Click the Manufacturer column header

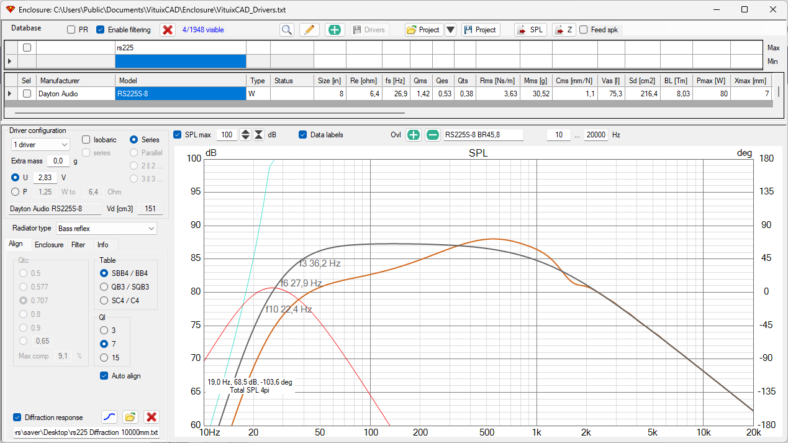point(76,81)
